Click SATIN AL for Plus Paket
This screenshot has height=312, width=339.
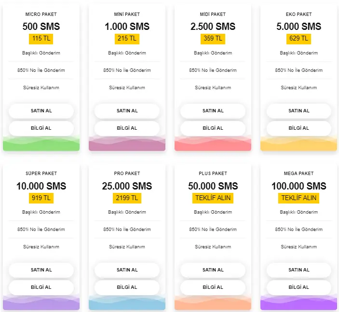[213, 270]
